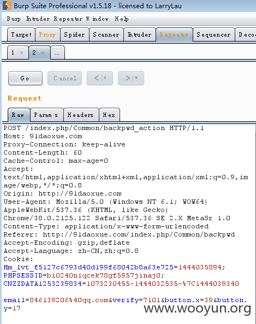Expand the back history dropdown arrow
The height and width of the screenshot is (324, 256).
(x=105, y=78)
